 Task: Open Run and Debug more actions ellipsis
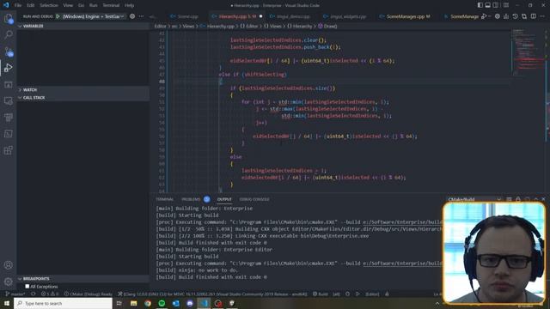tap(141, 16)
